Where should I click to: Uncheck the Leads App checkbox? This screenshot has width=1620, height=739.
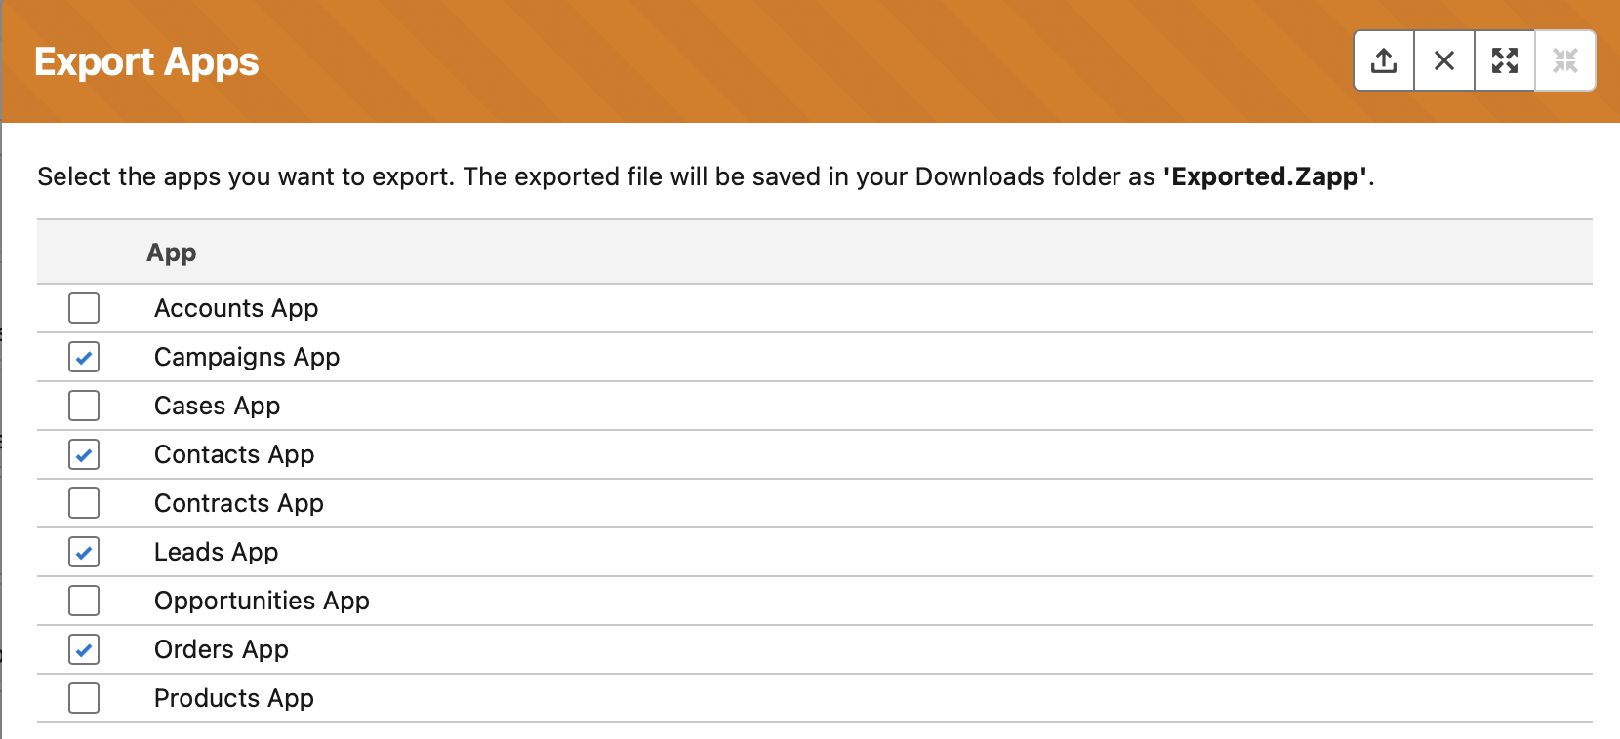coord(84,552)
